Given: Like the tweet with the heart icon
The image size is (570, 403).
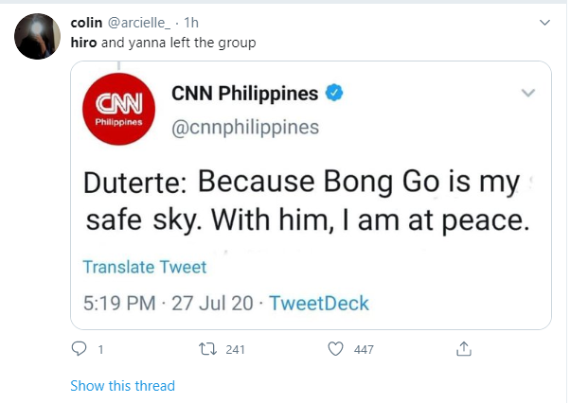Looking at the screenshot, I should click(x=335, y=349).
